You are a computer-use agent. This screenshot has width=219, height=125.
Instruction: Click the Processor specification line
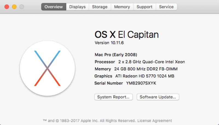click(x=140, y=62)
